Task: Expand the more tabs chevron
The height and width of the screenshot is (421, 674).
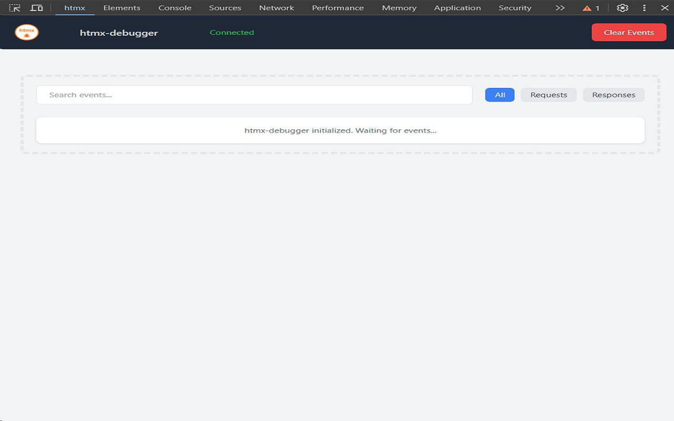Action: pyautogui.click(x=560, y=8)
